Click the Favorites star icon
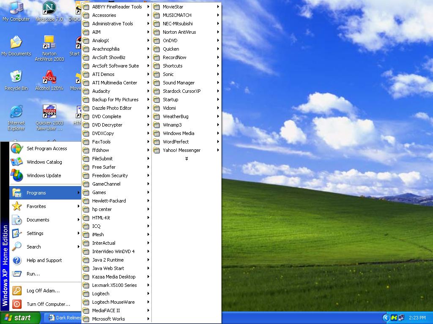The width and height of the screenshot is (433, 324). tap(17, 206)
